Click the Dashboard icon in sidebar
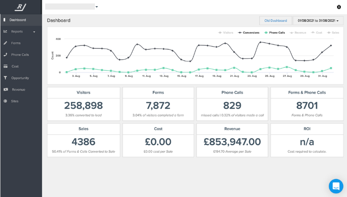The width and height of the screenshot is (347, 197). pyautogui.click(x=4, y=20)
